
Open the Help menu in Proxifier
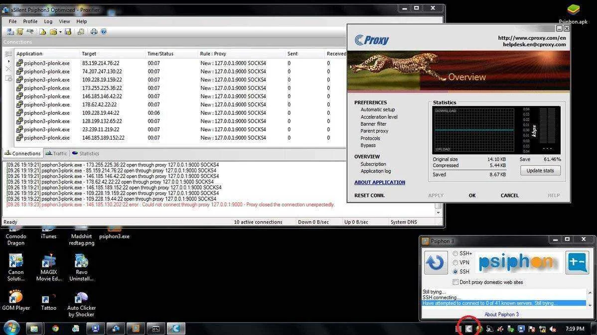tap(82, 22)
